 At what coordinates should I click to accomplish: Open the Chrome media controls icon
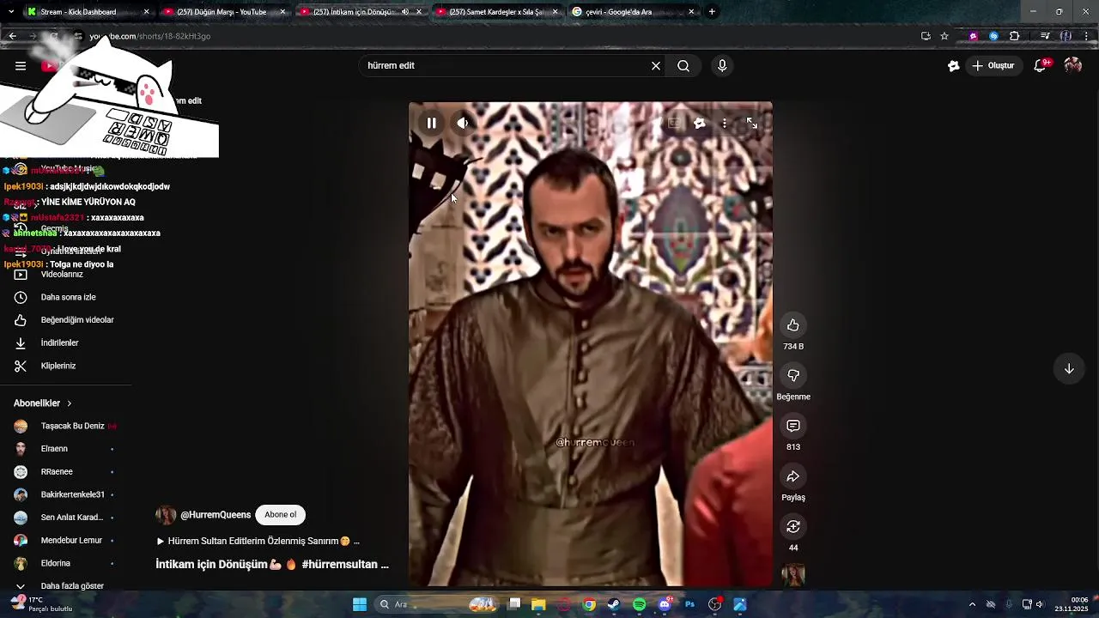[1045, 36]
